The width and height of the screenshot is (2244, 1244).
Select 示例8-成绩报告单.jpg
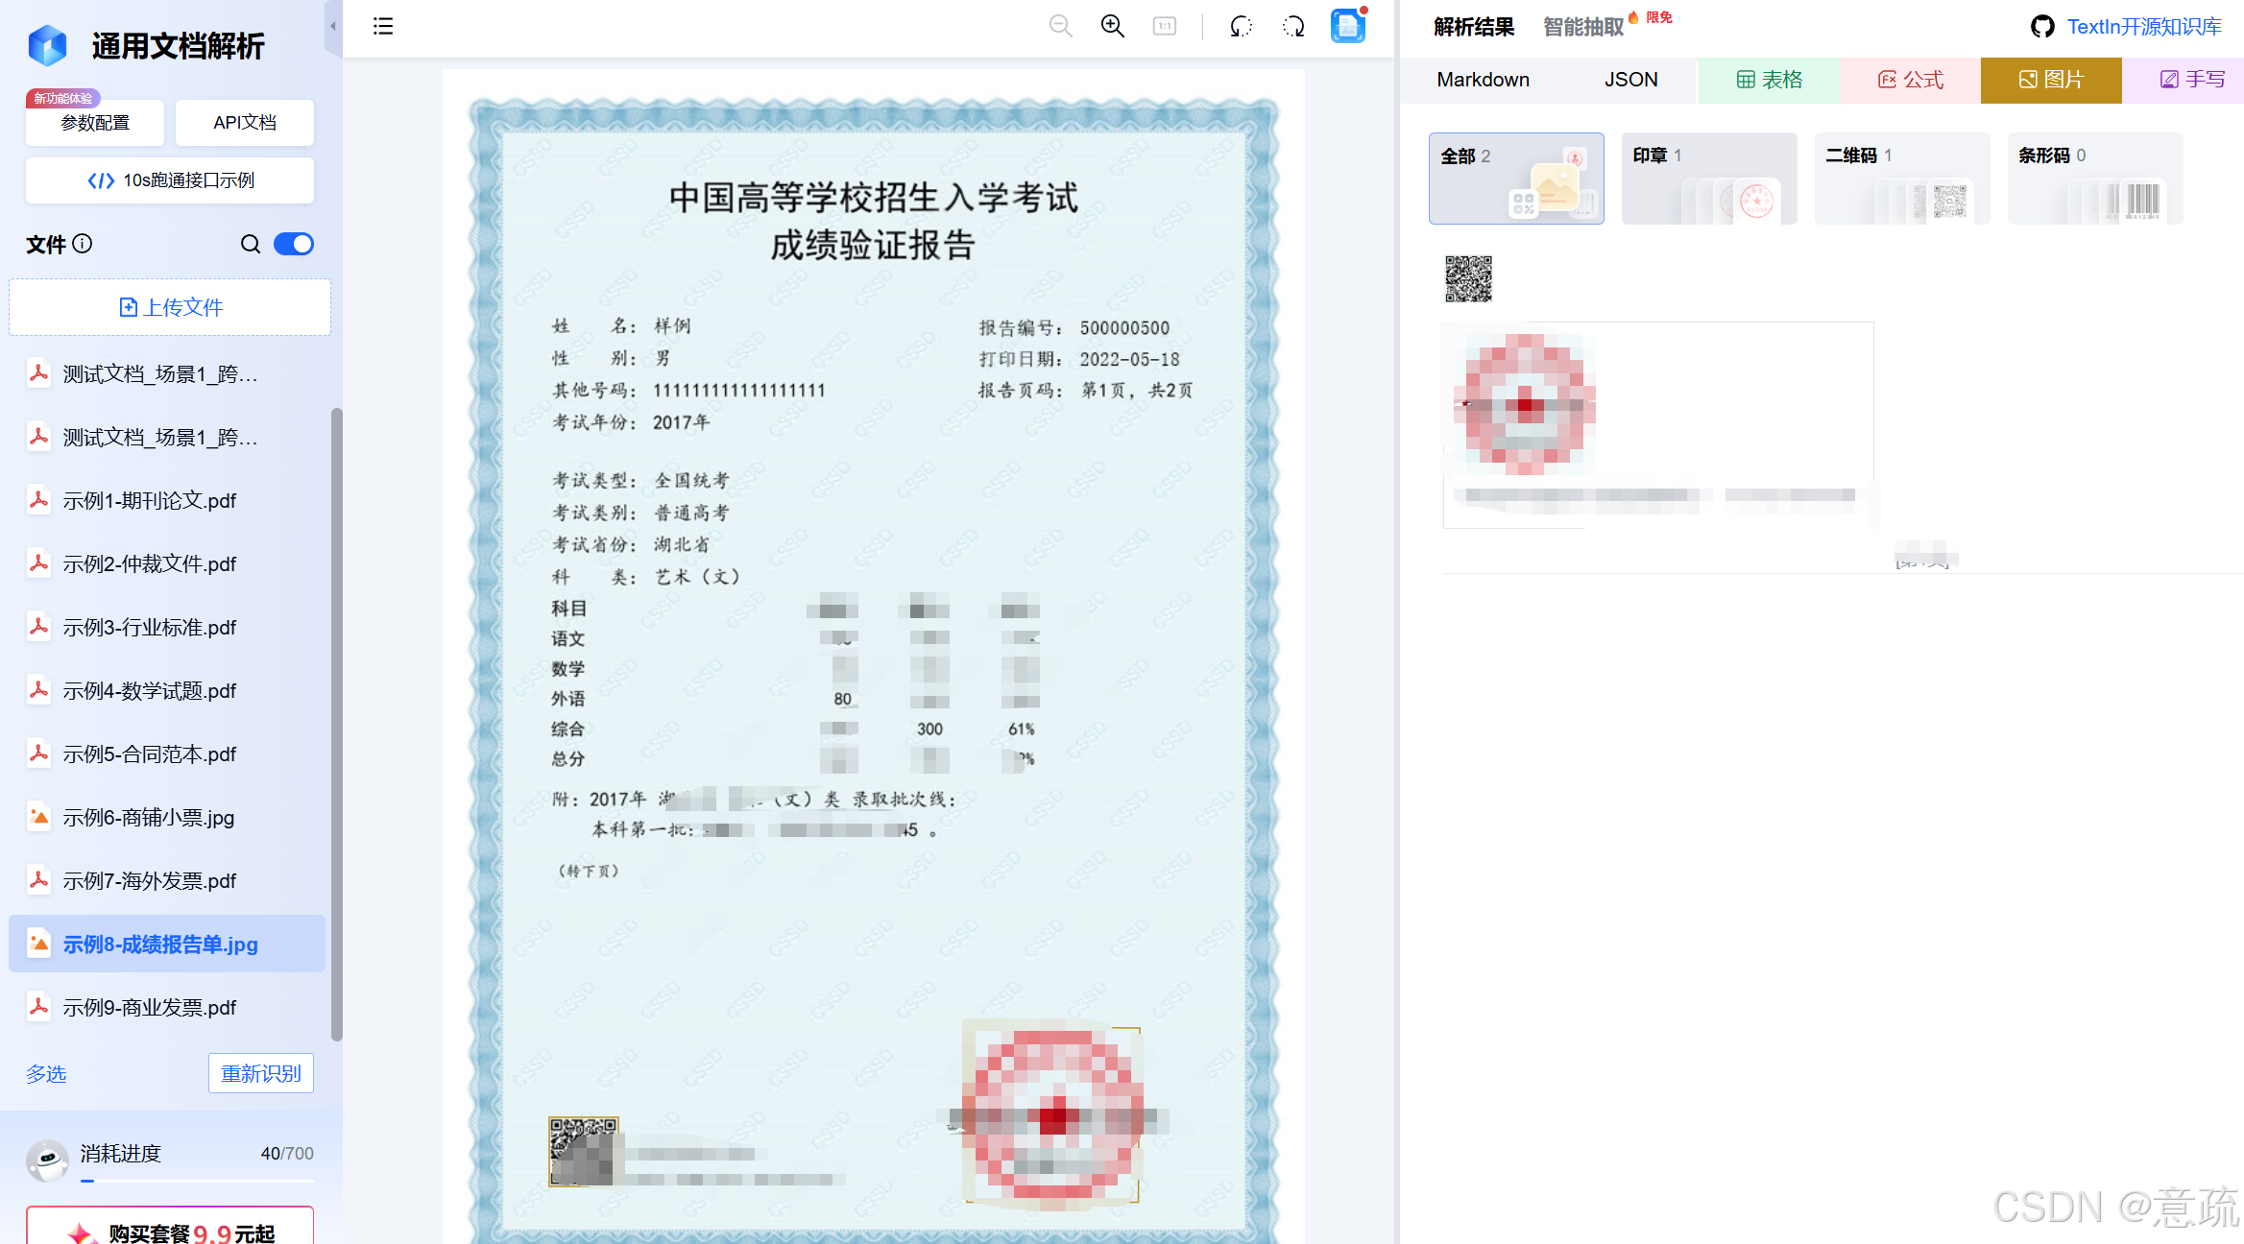point(167,945)
